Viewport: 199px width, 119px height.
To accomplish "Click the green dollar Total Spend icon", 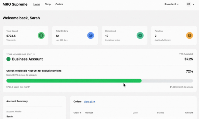I will 41,36.
